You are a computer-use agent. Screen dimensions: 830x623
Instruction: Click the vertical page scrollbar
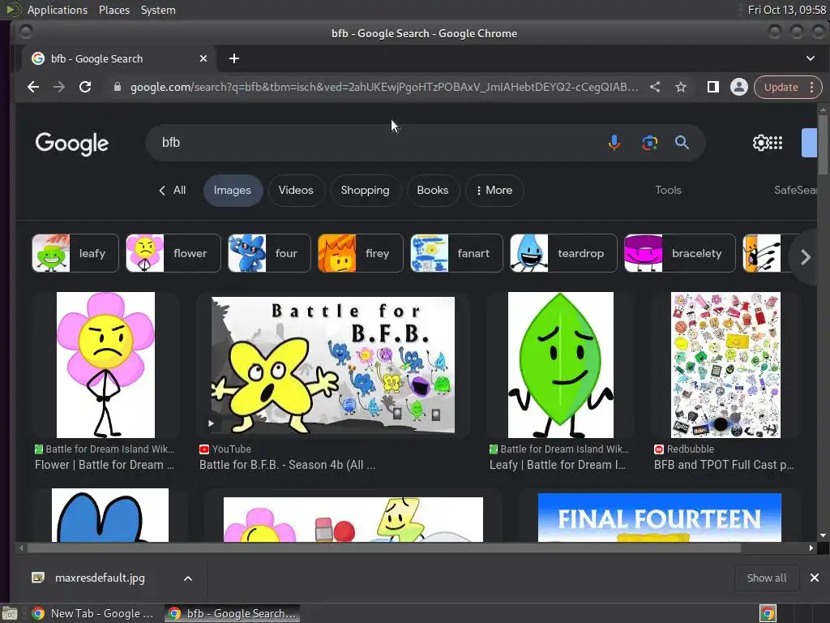(x=823, y=144)
